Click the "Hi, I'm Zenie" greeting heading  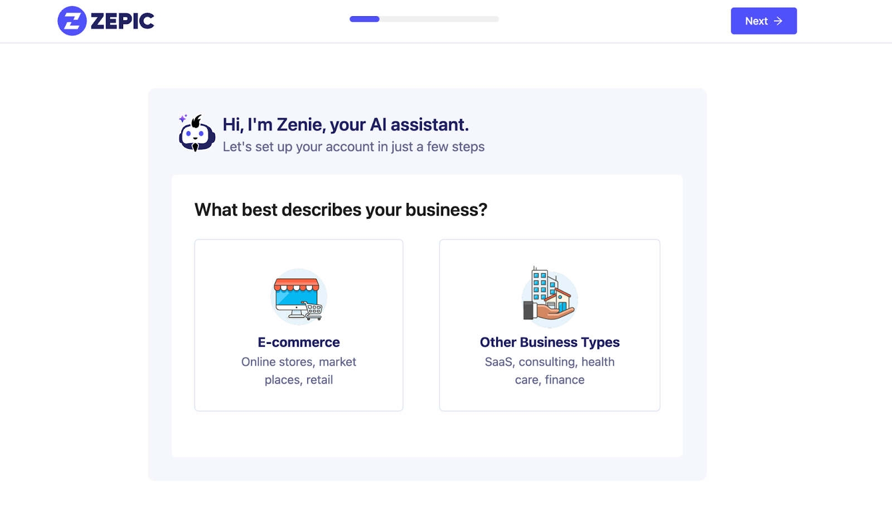tap(346, 124)
